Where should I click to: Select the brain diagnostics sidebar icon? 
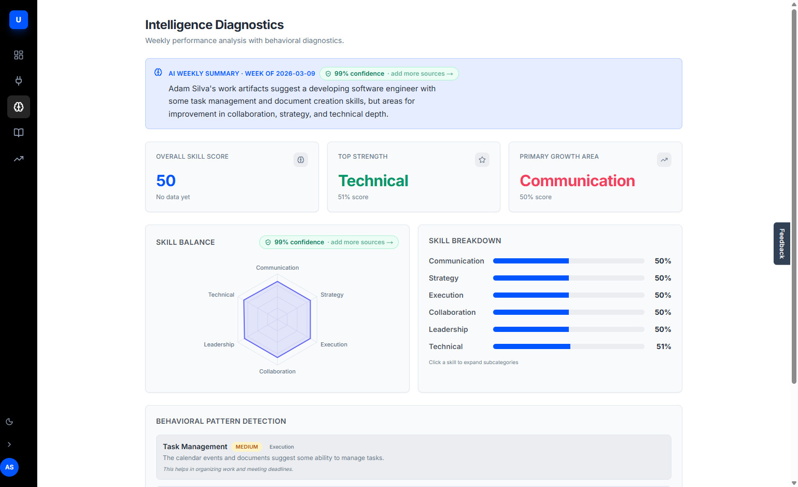pyautogui.click(x=19, y=107)
